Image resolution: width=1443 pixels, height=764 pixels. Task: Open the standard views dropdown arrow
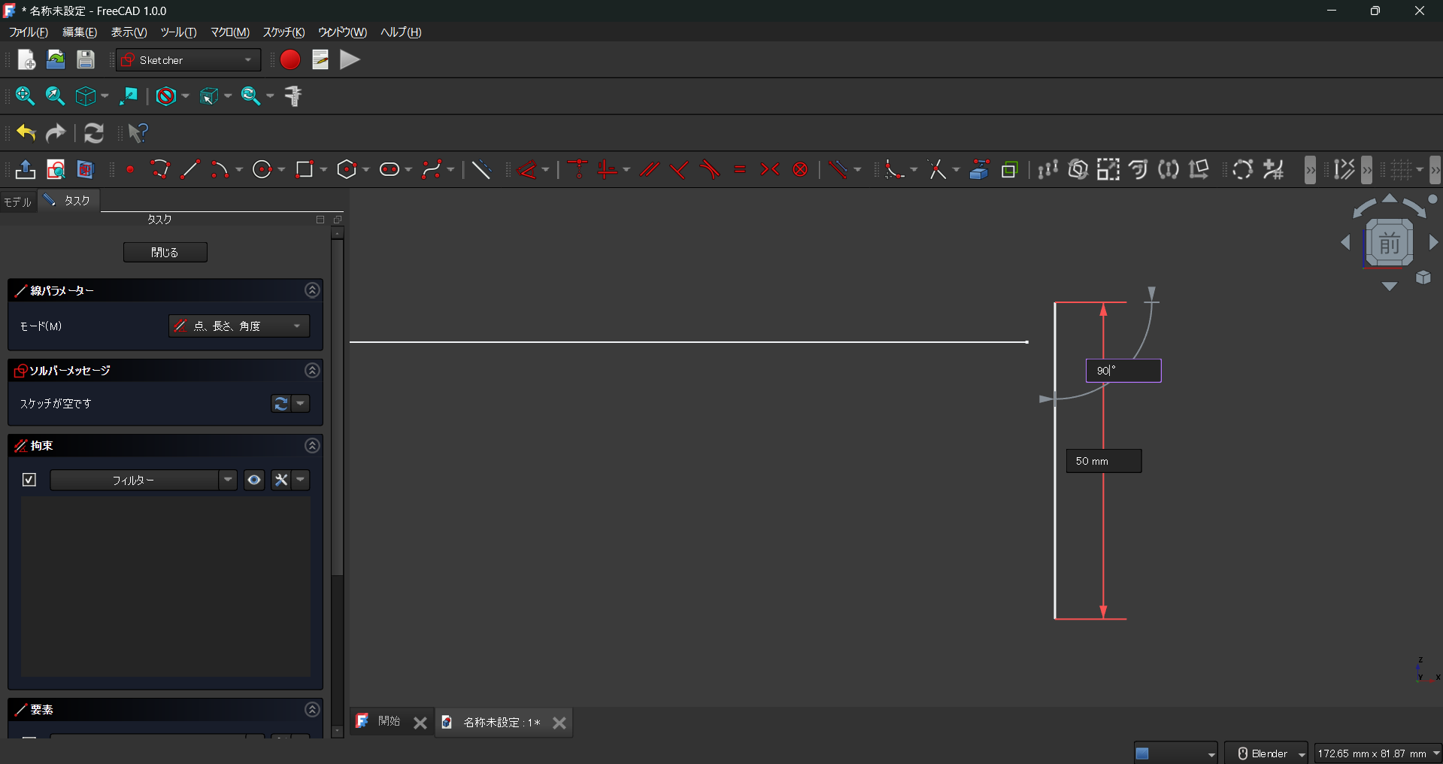pyautogui.click(x=105, y=96)
